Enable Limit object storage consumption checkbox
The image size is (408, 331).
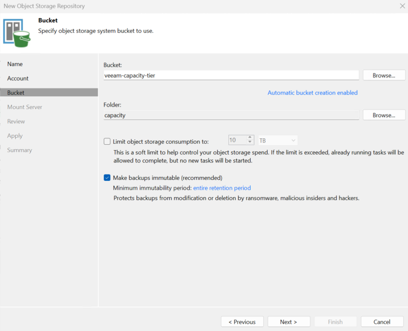(x=107, y=141)
